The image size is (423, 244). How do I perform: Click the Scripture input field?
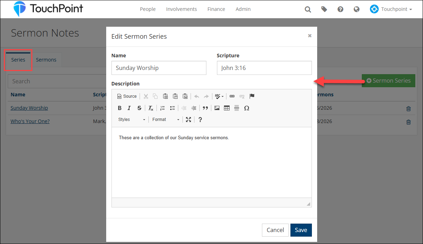264,68
